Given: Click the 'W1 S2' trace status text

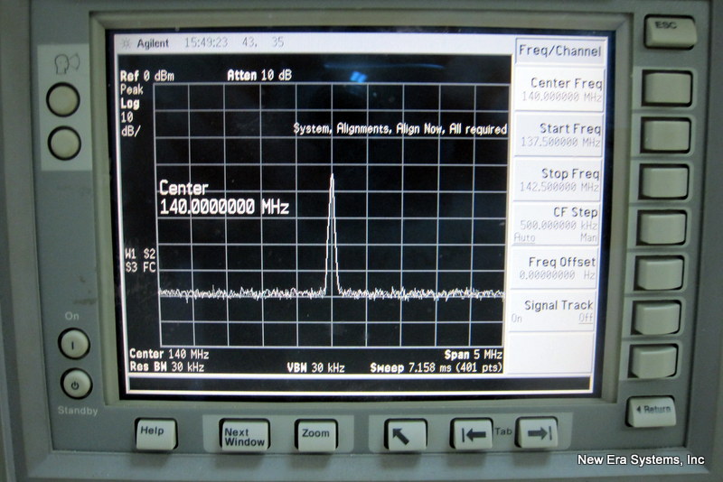Looking at the screenshot, I should click(x=141, y=254).
